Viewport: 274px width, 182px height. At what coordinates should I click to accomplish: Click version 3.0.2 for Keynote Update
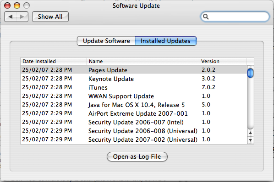click(208, 79)
